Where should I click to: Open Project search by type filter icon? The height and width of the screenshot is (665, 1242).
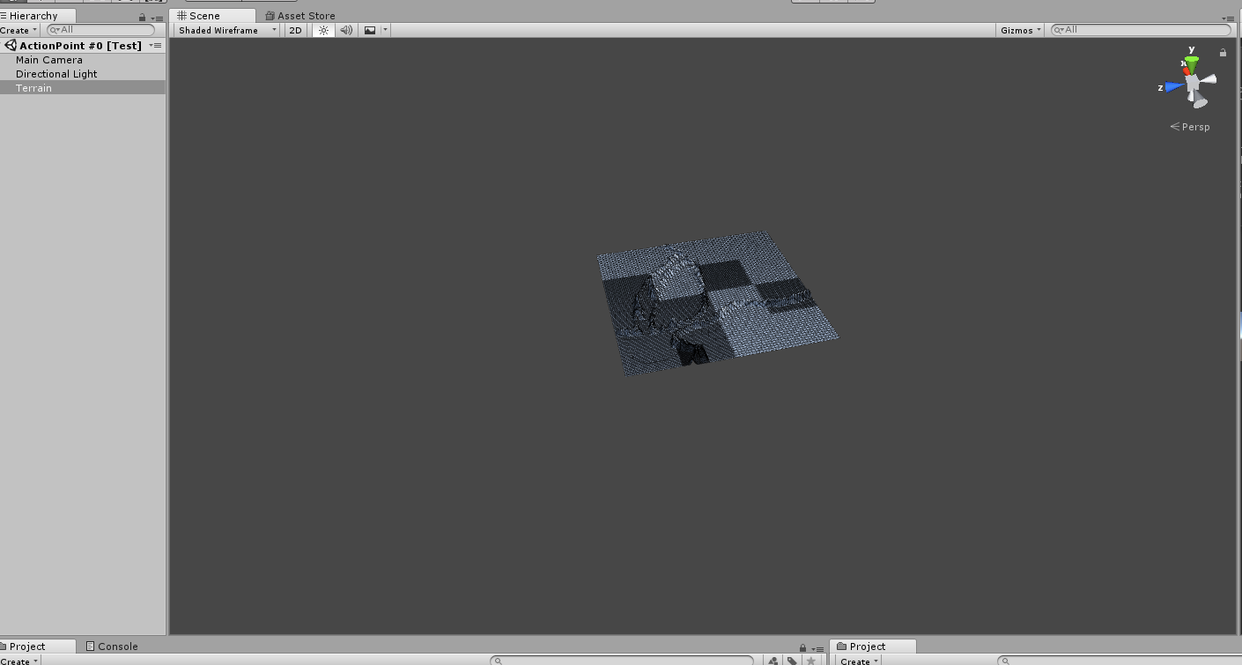tap(773, 661)
